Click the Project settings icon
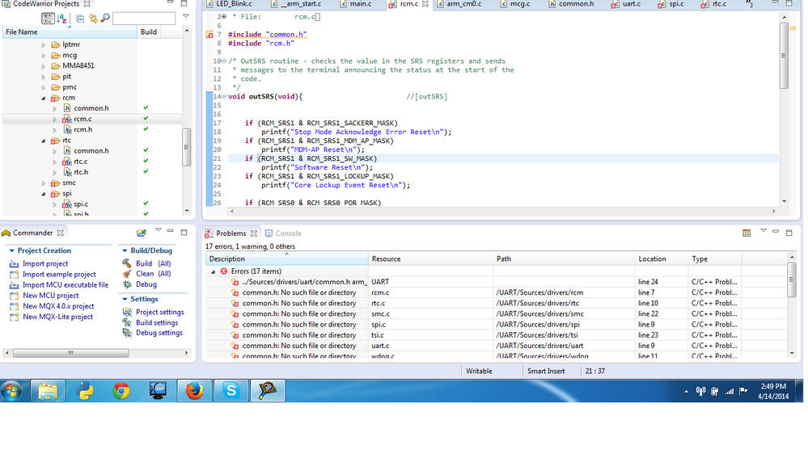The width and height of the screenshot is (808, 454). tap(127, 312)
